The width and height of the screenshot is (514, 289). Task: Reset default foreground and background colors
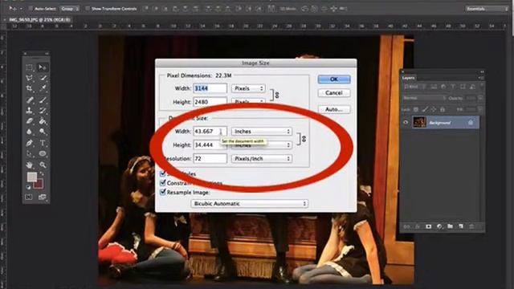click(x=29, y=187)
